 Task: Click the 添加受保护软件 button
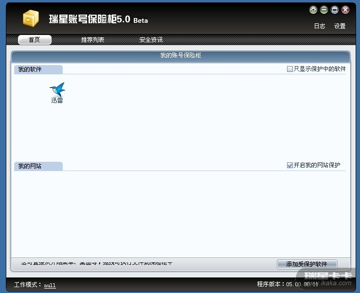click(x=307, y=264)
